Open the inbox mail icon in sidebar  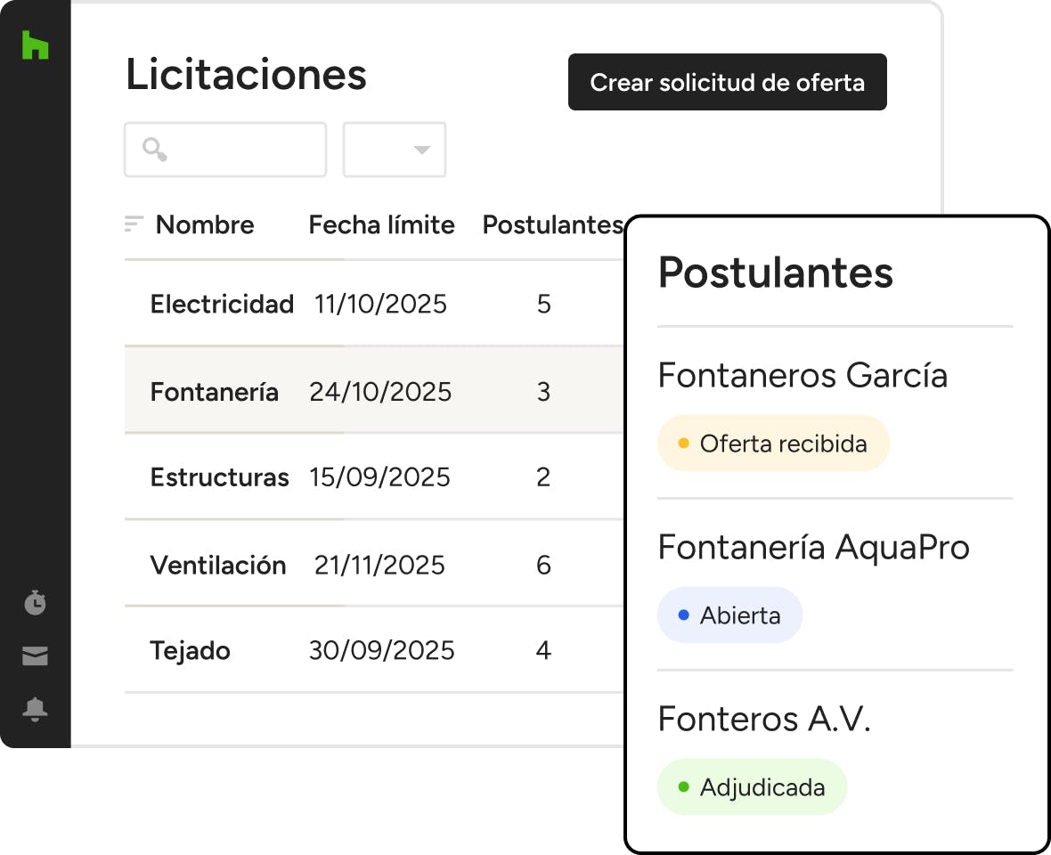[35, 656]
